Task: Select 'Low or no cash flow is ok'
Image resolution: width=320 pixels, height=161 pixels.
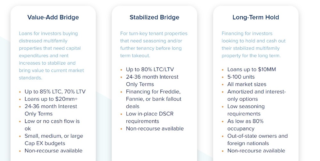Action: 52,125
